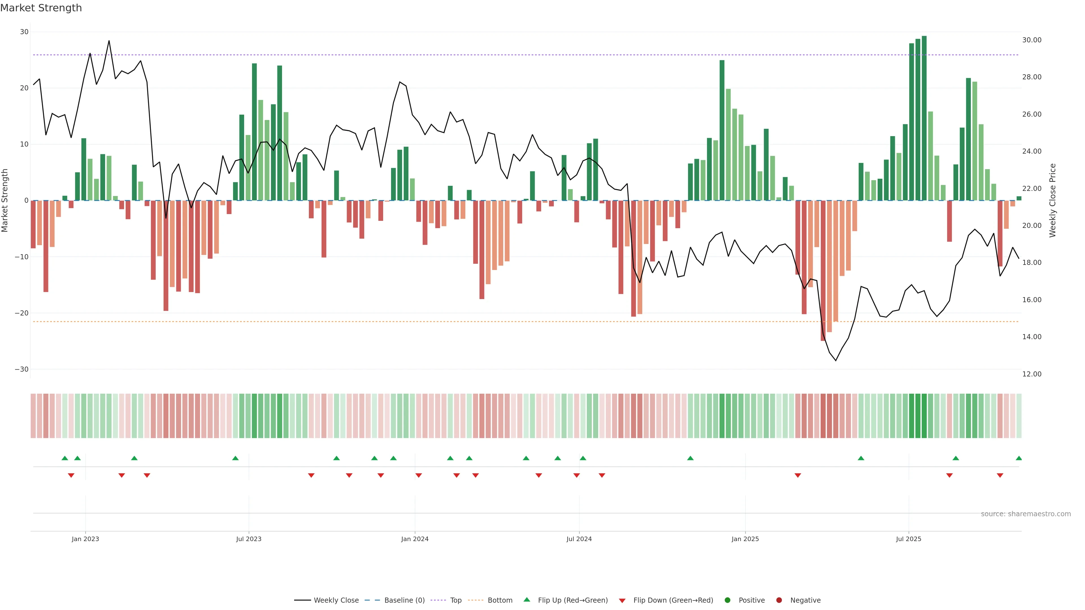
Task: Click the rightmost green Flip Up triangle marker
Action: coord(1018,458)
